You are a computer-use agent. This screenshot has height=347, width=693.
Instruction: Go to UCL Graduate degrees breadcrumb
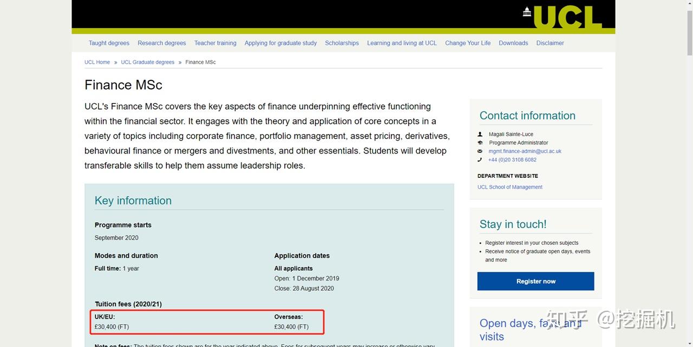[147, 62]
